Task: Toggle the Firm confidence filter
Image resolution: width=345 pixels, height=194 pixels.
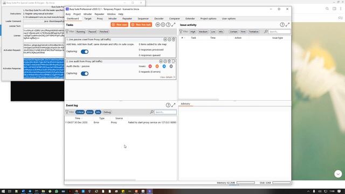Action: [243, 32]
